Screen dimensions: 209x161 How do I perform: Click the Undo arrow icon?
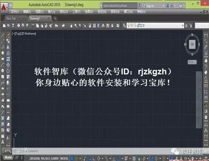[x=56, y=25]
